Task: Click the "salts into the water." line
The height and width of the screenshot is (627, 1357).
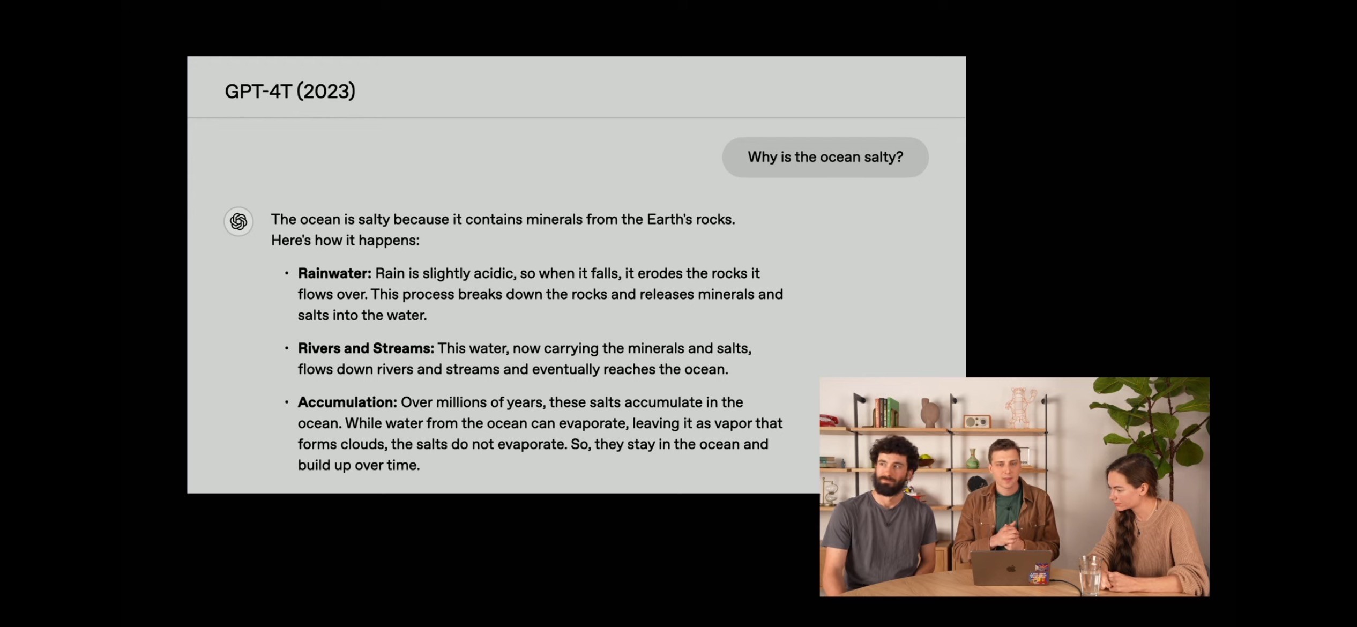Action: point(362,315)
